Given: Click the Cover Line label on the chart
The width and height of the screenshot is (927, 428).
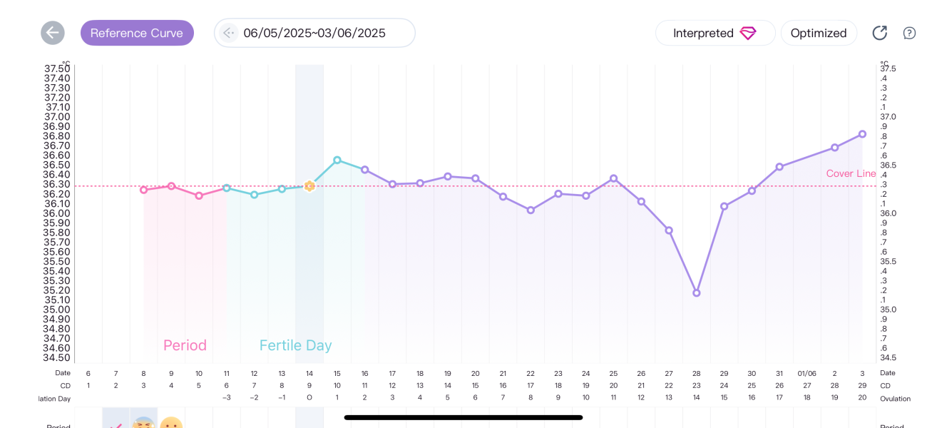Looking at the screenshot, I should pyautogui.click(x=851, y=173).
